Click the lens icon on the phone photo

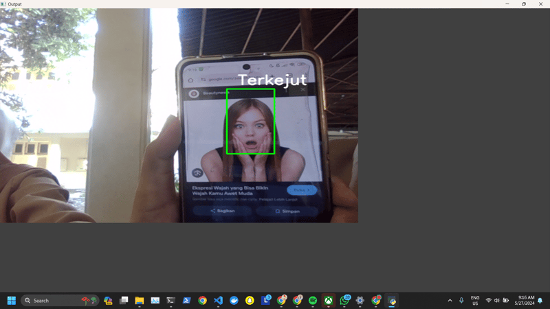(197, 173)
